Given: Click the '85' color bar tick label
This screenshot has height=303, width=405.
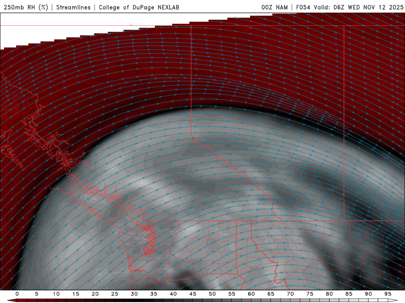Looking at the screenshot, I should click(x=349, y=294).
